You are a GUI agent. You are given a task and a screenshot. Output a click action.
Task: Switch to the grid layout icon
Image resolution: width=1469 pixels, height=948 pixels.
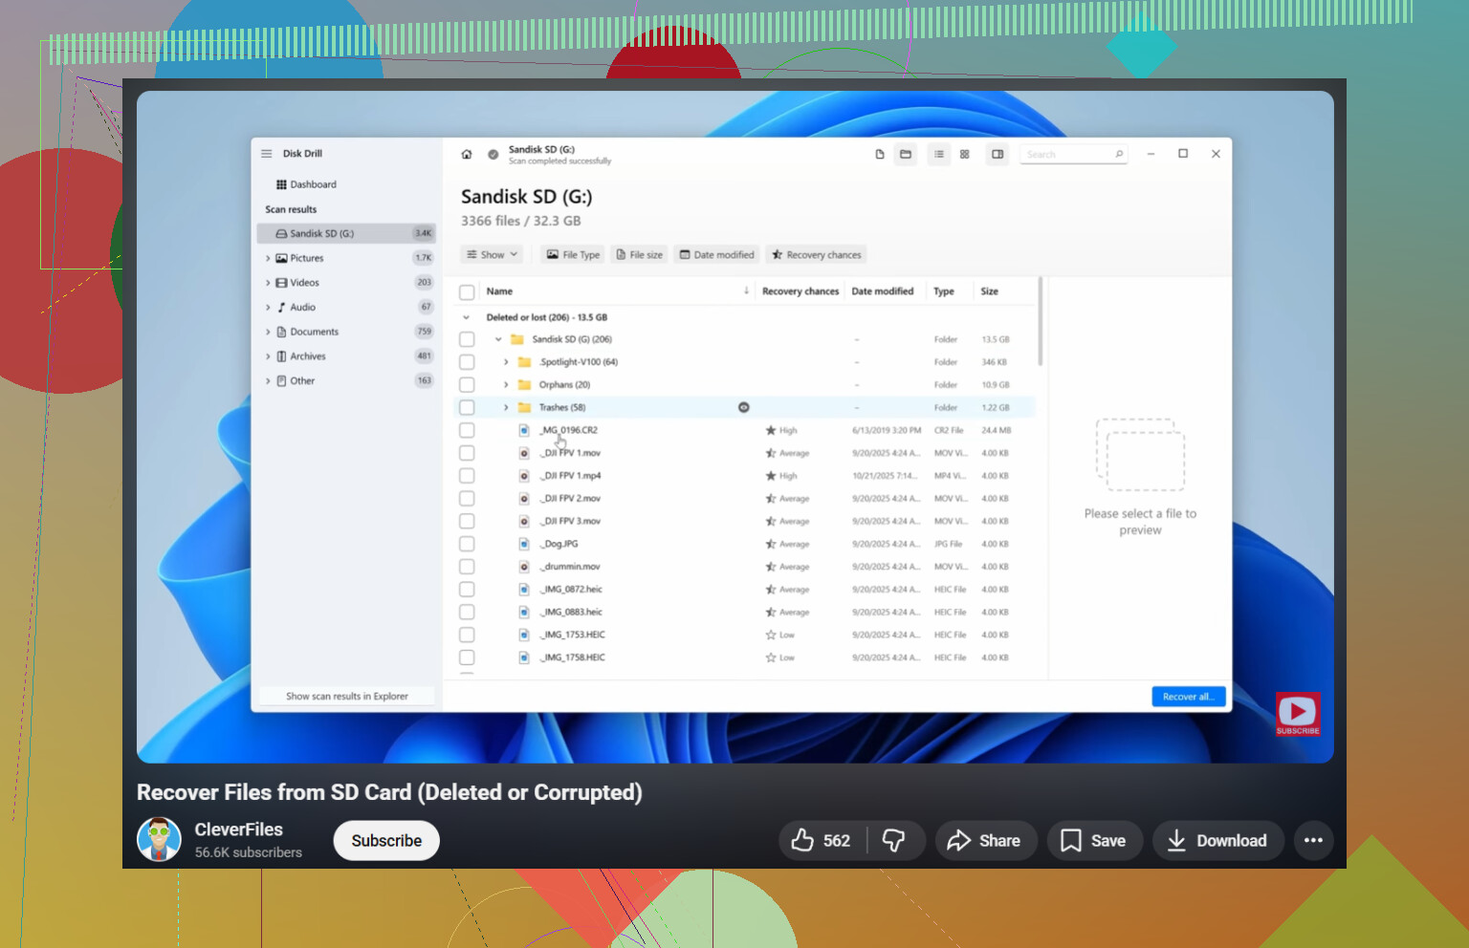click(x=965, y=154)
